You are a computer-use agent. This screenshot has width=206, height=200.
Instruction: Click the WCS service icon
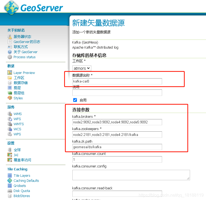tap(10, 129)
